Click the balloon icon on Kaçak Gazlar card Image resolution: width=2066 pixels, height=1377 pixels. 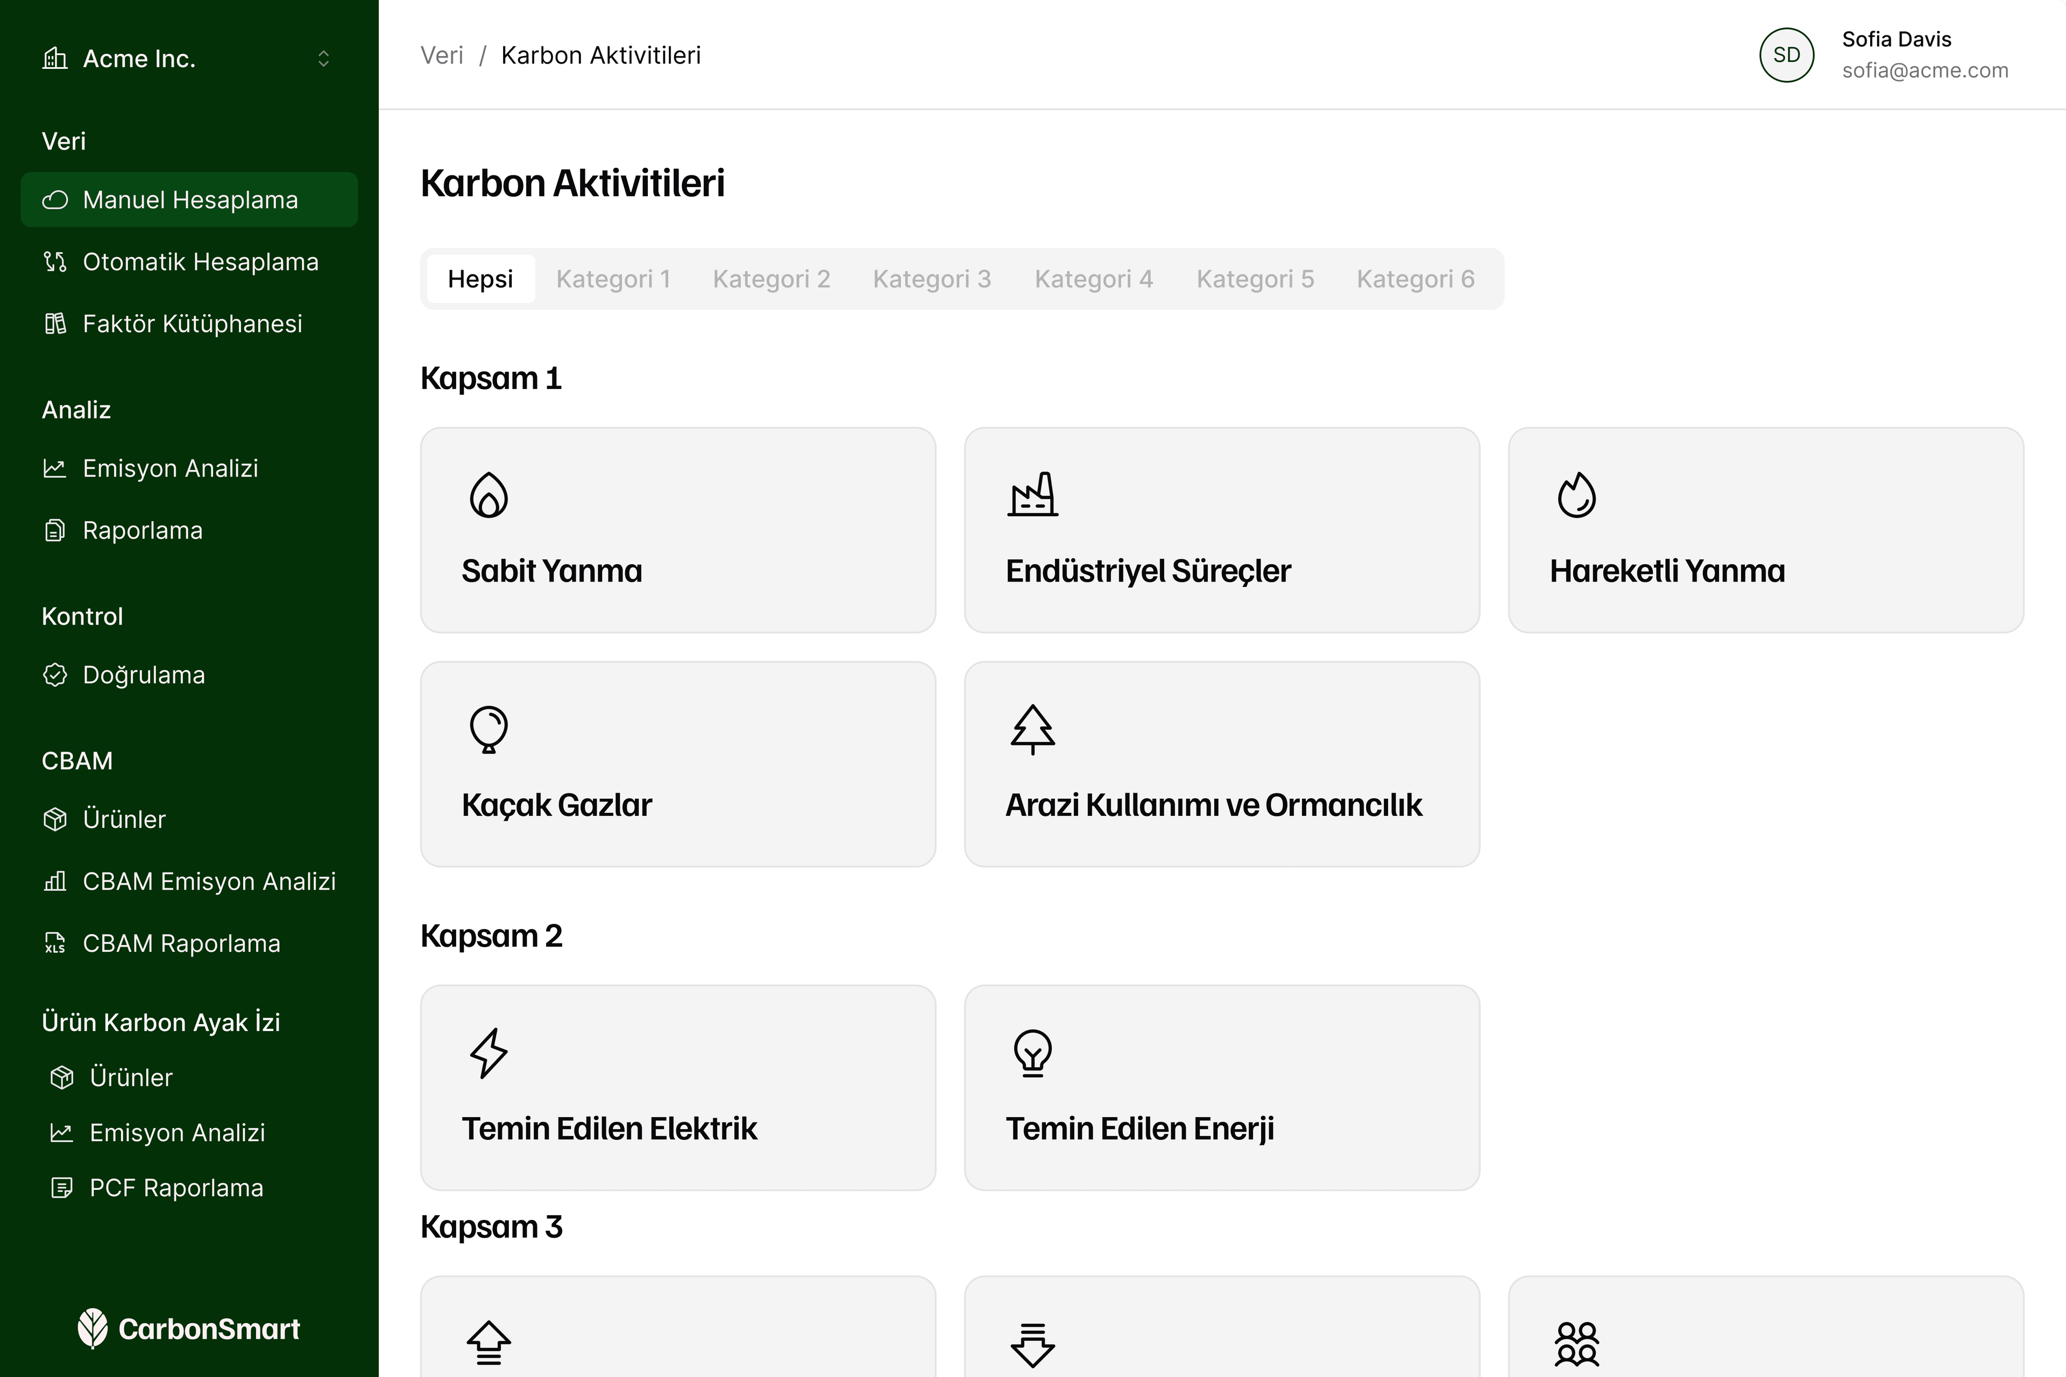(489, 730)
